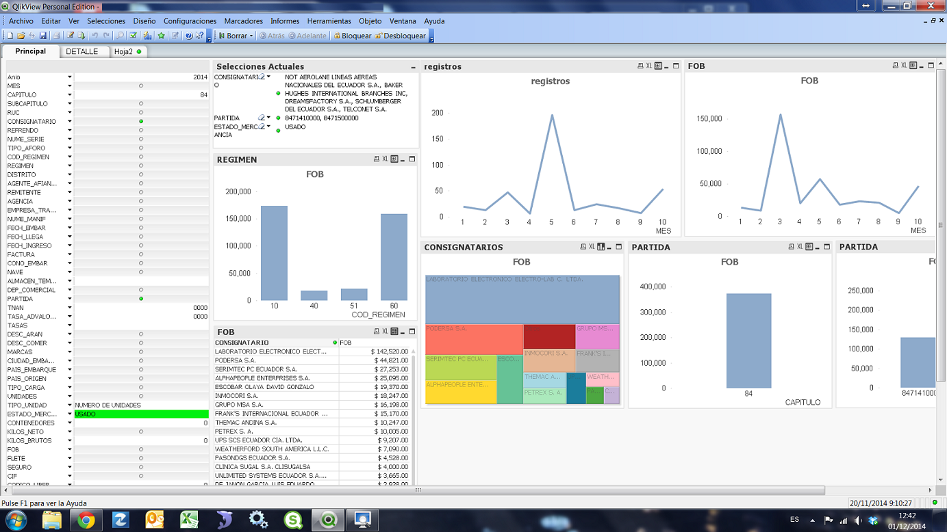Screen dimensions: 947x532
Task: Expand the COD_REGIMEN field dropdown
Action: 69,157
